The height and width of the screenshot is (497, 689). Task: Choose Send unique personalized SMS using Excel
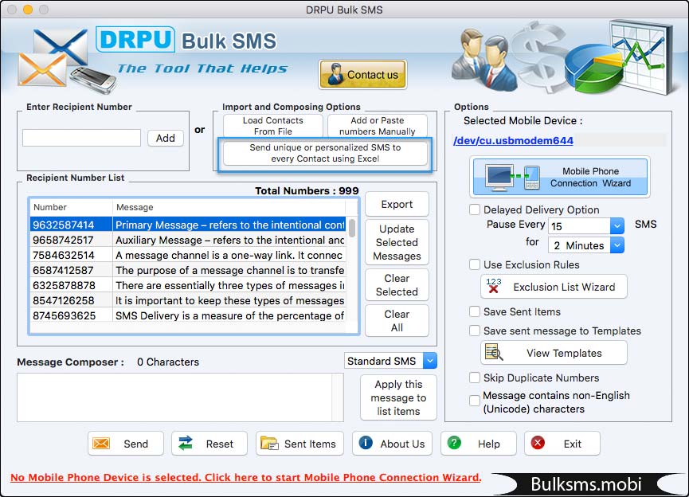click(x=325, y=153)
